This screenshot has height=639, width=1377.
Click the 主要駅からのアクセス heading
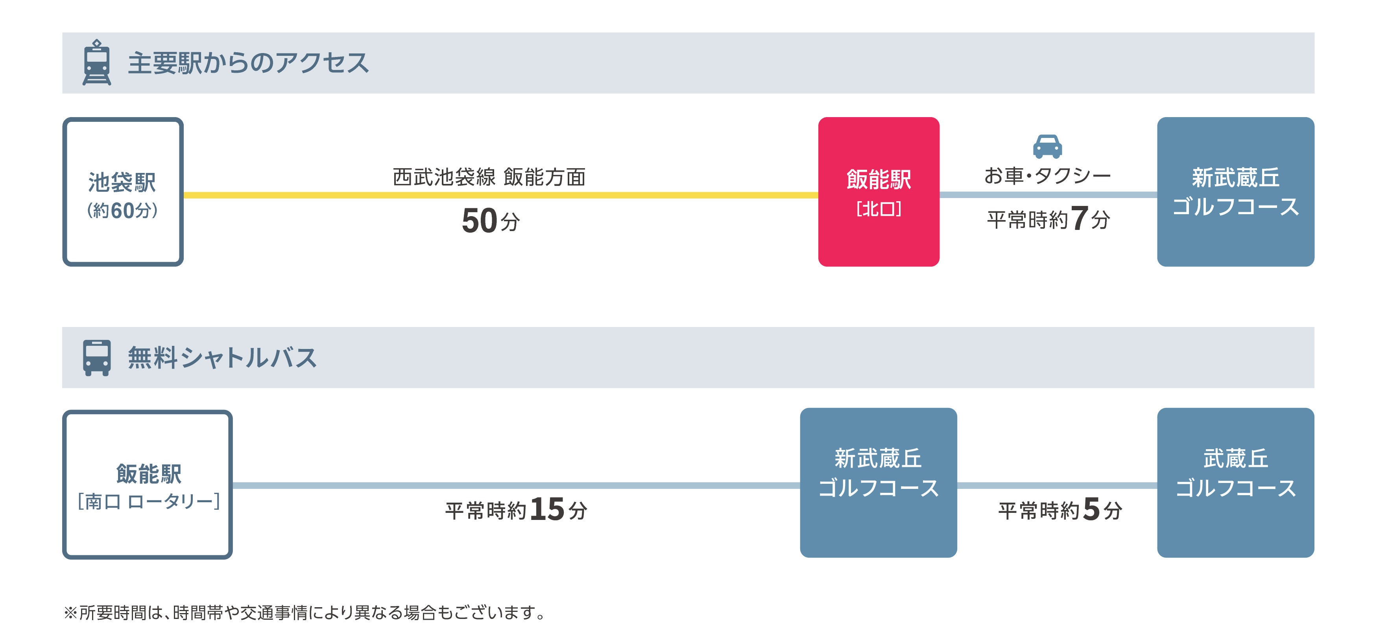[x=248, y=63]
